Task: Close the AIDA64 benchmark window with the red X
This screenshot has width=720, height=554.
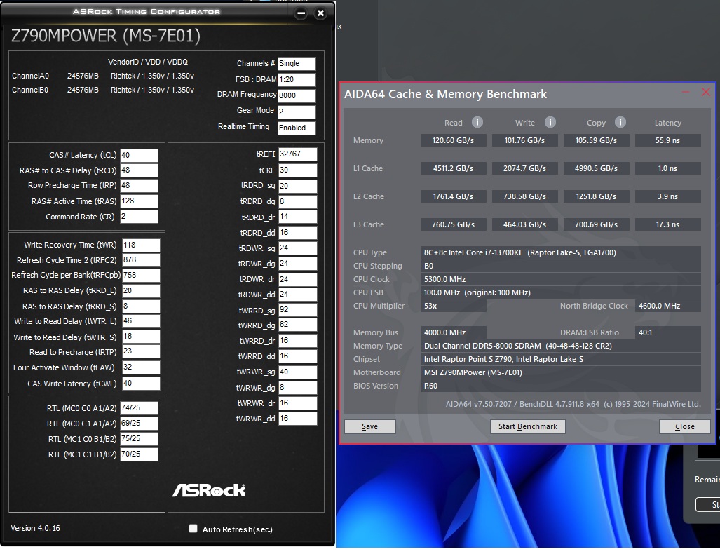Action: pos(706,92)
